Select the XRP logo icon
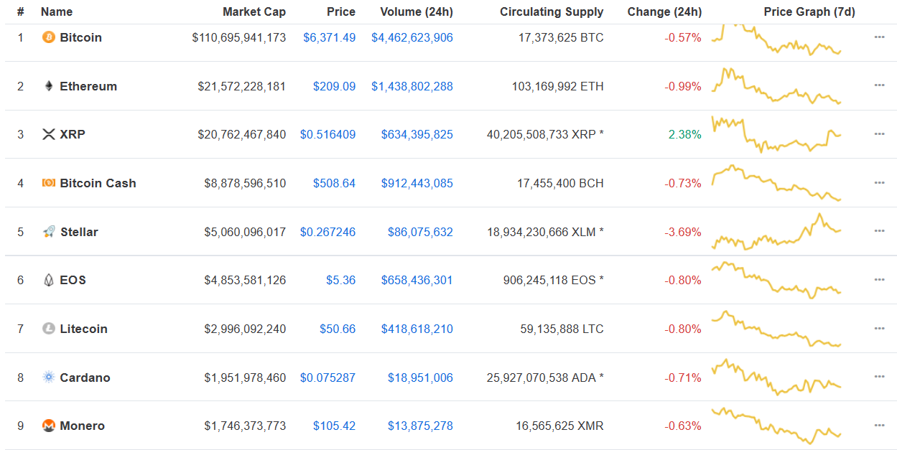 pyautogui.click(x=47, y=134)
